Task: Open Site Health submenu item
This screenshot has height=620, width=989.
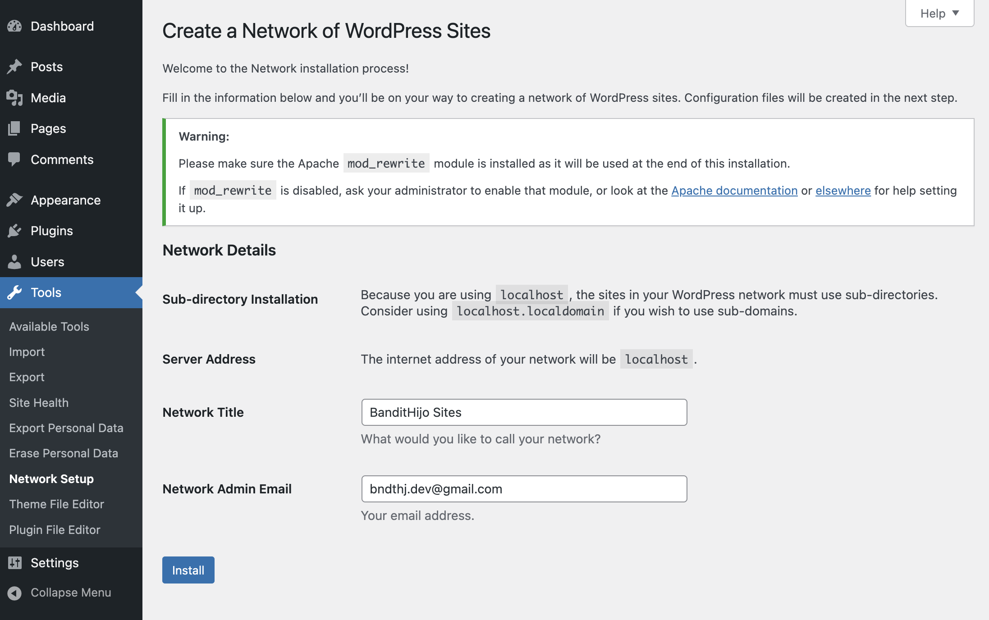Action: click(39, 403)
